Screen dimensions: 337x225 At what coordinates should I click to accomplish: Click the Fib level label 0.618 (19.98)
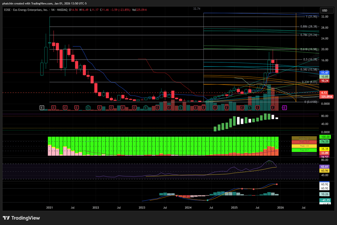(308, 49)
